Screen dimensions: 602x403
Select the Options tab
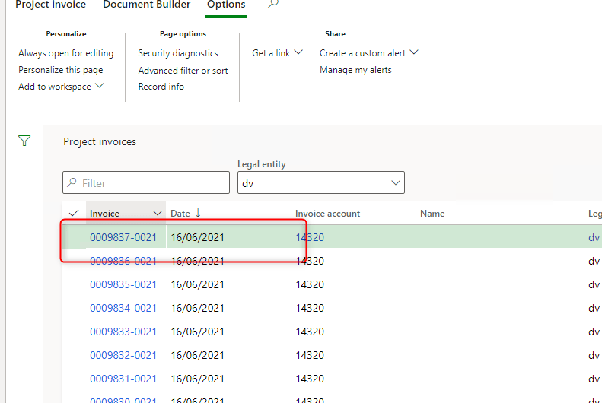(x=226, y=5)
